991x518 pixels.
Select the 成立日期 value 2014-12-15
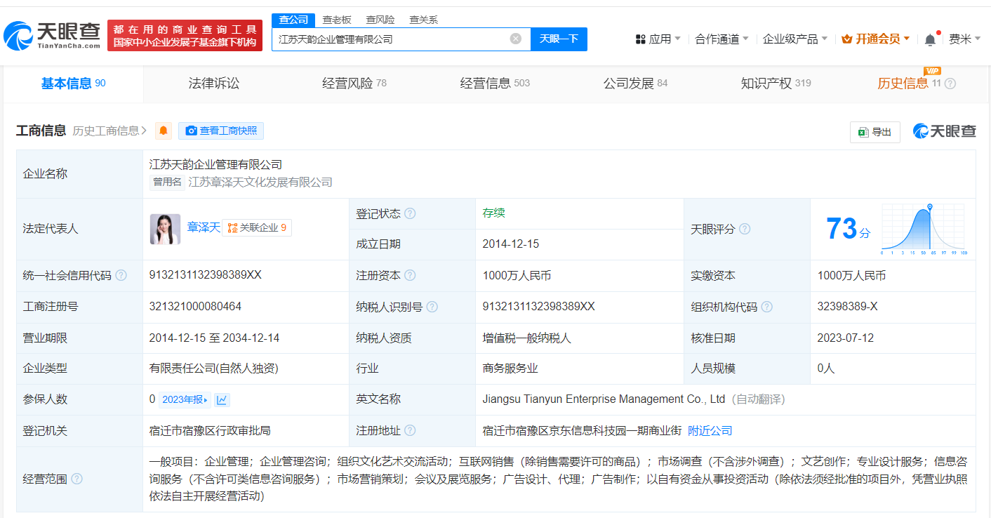click(511, 244)
